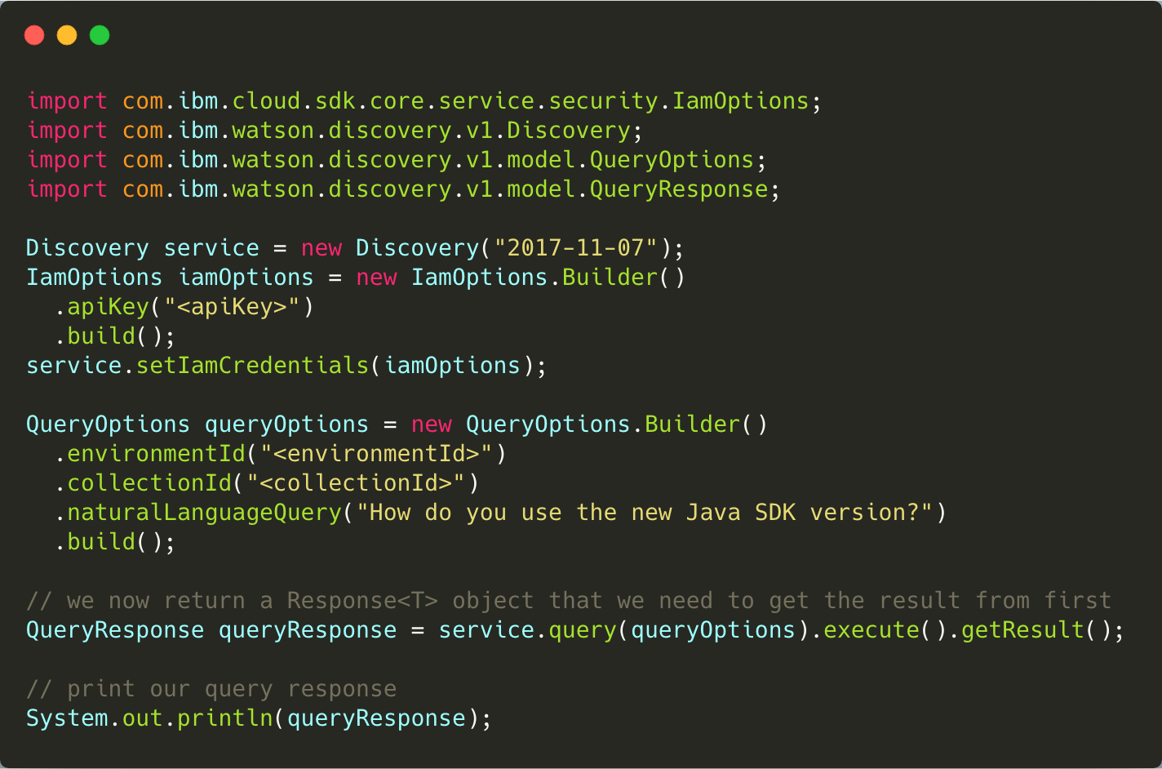Select the environmentId placeholder string

[379, 453]
